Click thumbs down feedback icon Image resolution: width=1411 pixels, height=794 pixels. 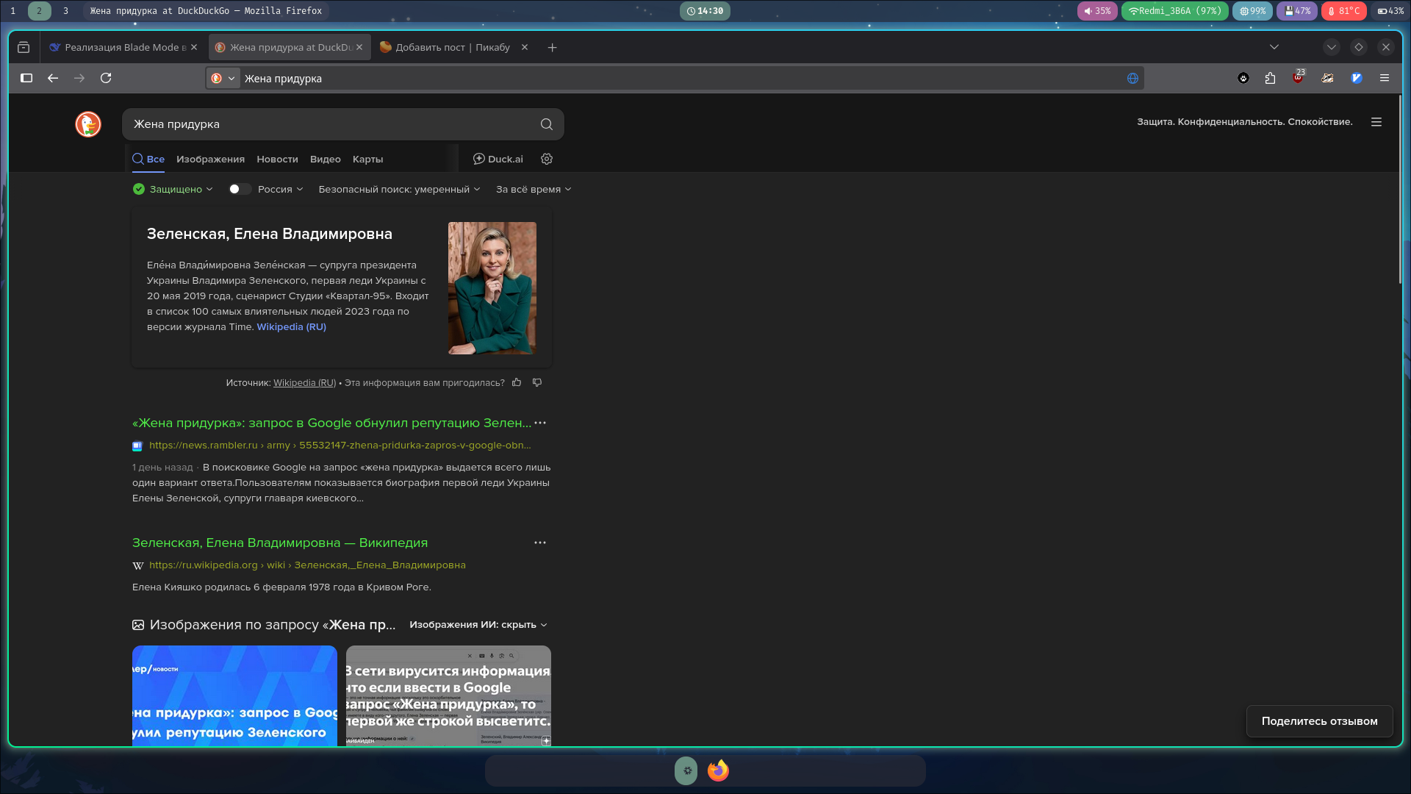tap(537, 382)
